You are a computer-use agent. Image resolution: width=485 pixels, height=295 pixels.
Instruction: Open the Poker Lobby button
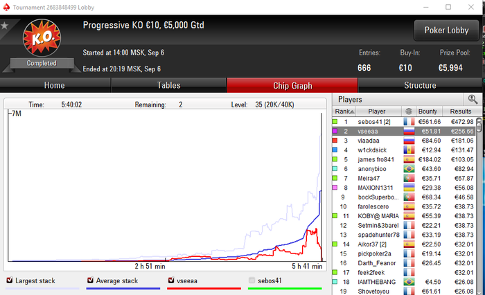click(x=446, y=30)
